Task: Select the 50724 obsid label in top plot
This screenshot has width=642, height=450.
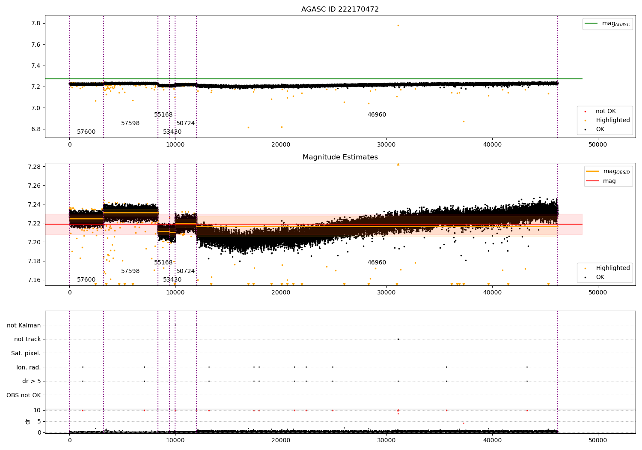Action: pyautogui.click(x=186, y=123)
